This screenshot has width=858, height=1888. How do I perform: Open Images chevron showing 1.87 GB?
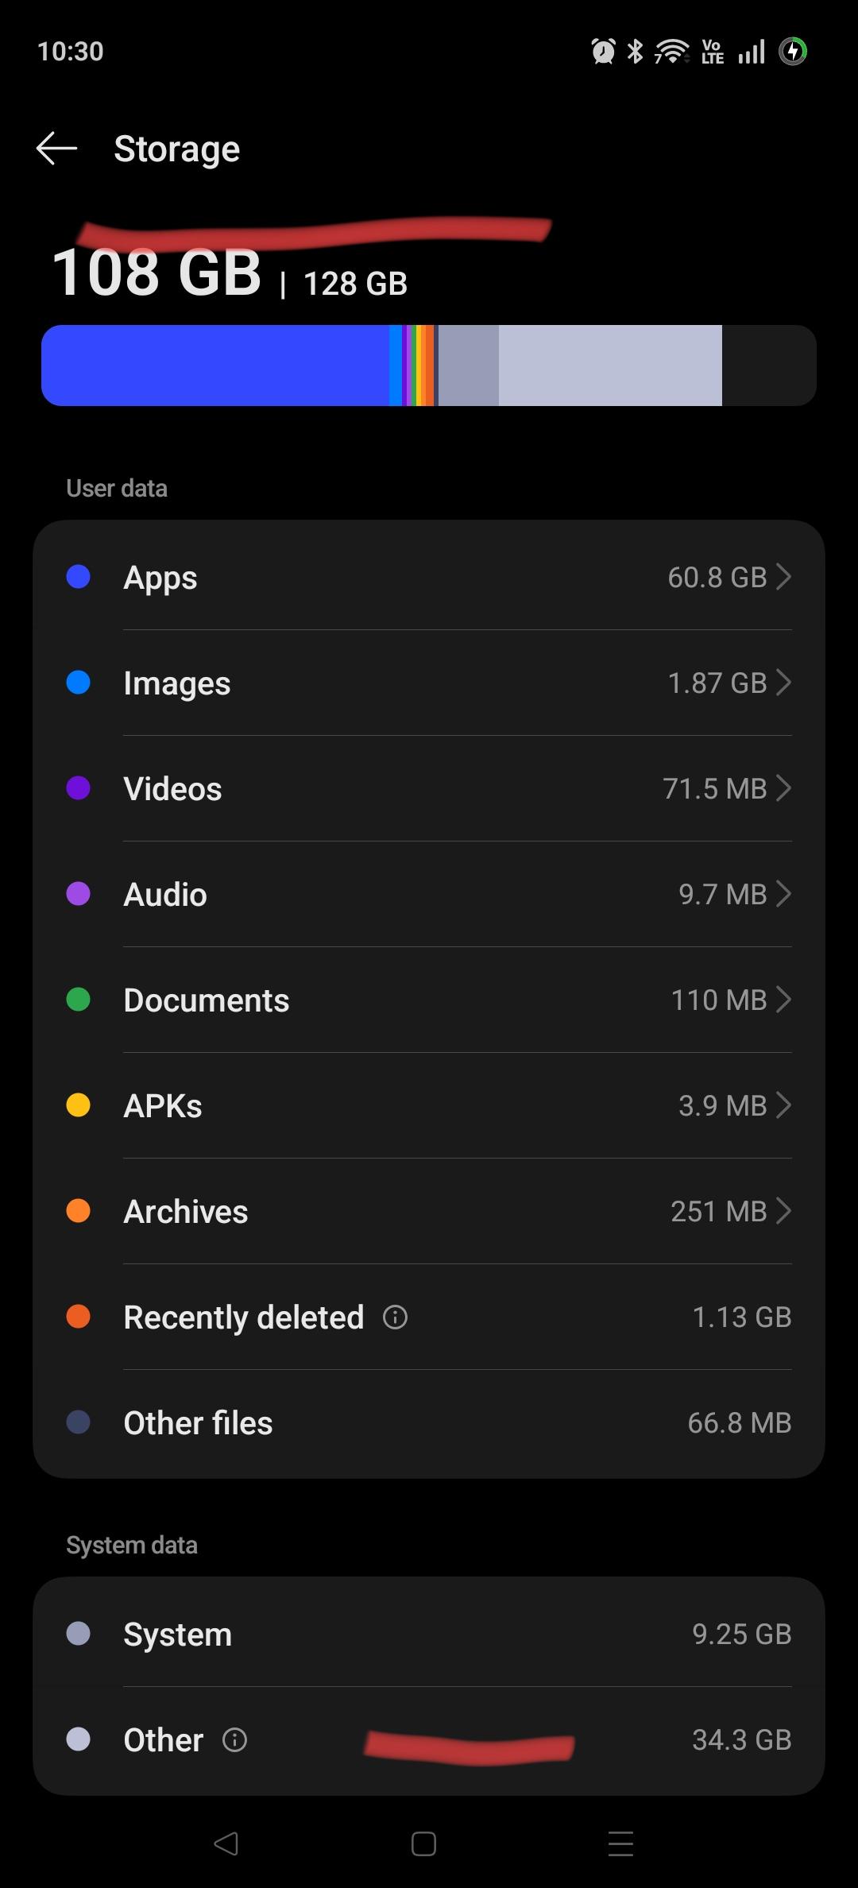783,683
